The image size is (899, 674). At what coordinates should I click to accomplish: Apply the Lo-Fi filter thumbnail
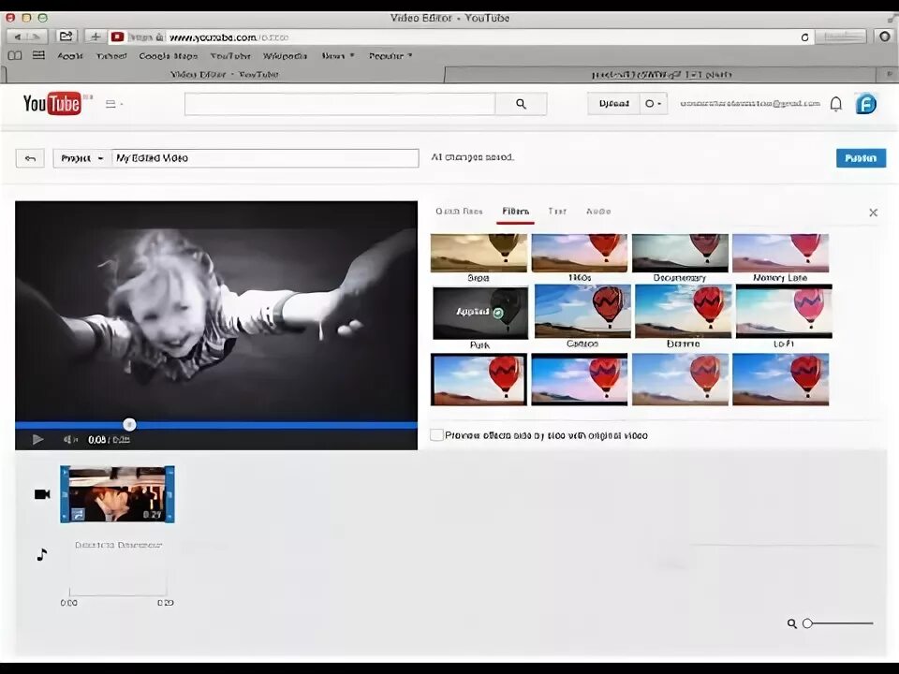click(x=784, y=311)
